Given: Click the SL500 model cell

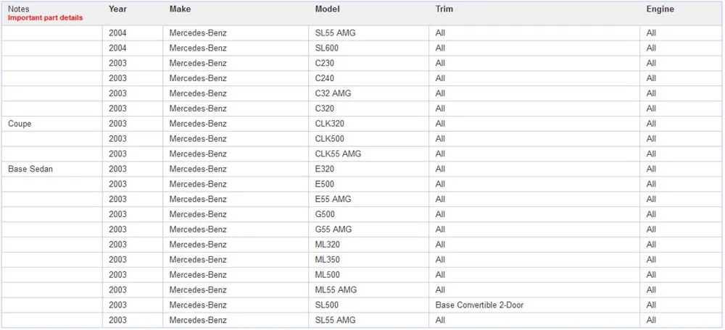Looking at the screenshot, I should click(327, 305).
